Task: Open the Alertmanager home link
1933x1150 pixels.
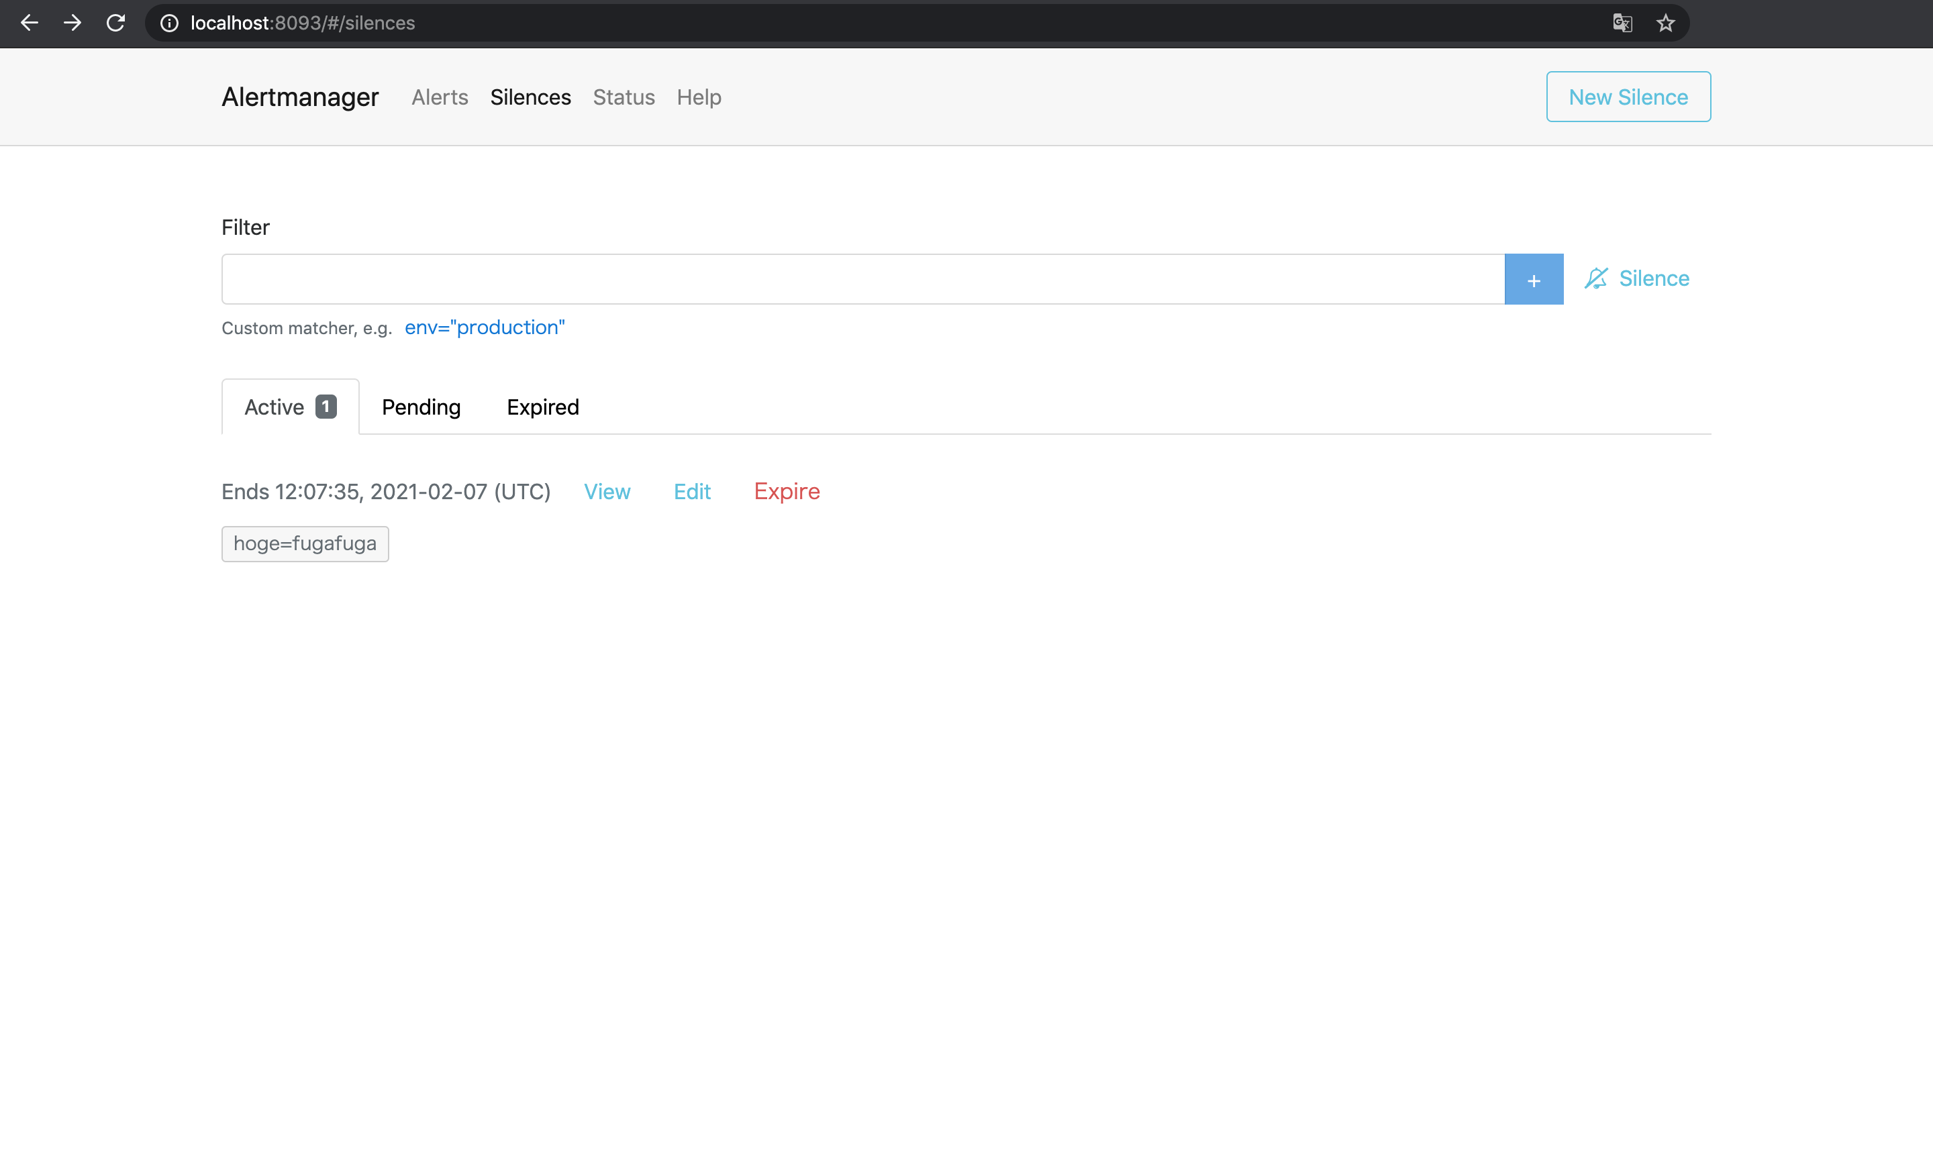Action: click(300, 97)
